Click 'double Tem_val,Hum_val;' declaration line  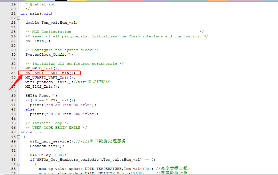pos(51,23)
